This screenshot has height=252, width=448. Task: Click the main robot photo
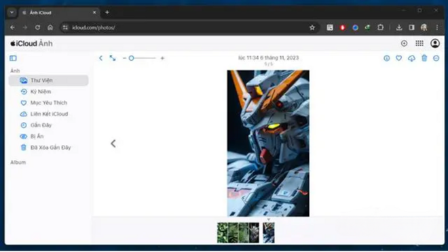268,143
